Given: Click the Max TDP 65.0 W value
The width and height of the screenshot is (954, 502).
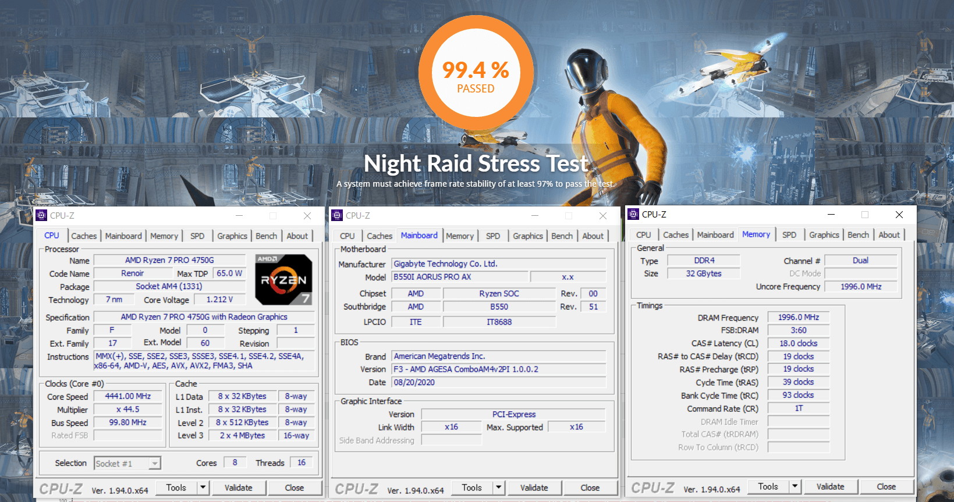Looking at the screenshot, I should (229, 273).
